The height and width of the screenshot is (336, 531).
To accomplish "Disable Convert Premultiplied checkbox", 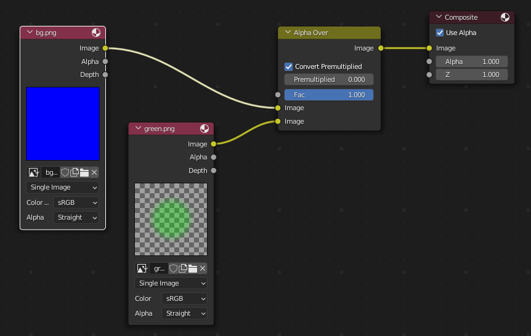I will tap(288, 66).
